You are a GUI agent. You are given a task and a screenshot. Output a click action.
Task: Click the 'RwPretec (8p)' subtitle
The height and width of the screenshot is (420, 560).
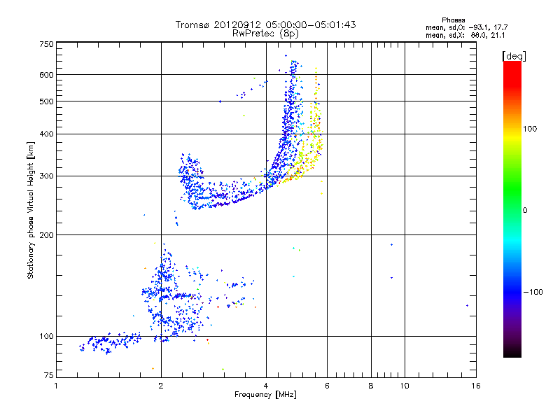[x=265, y=34]
